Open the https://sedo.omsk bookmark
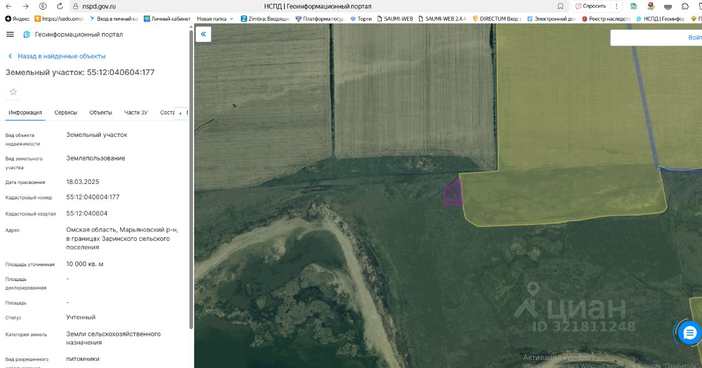The height and width of the screenshot is (368, 702). pos(59,19)
